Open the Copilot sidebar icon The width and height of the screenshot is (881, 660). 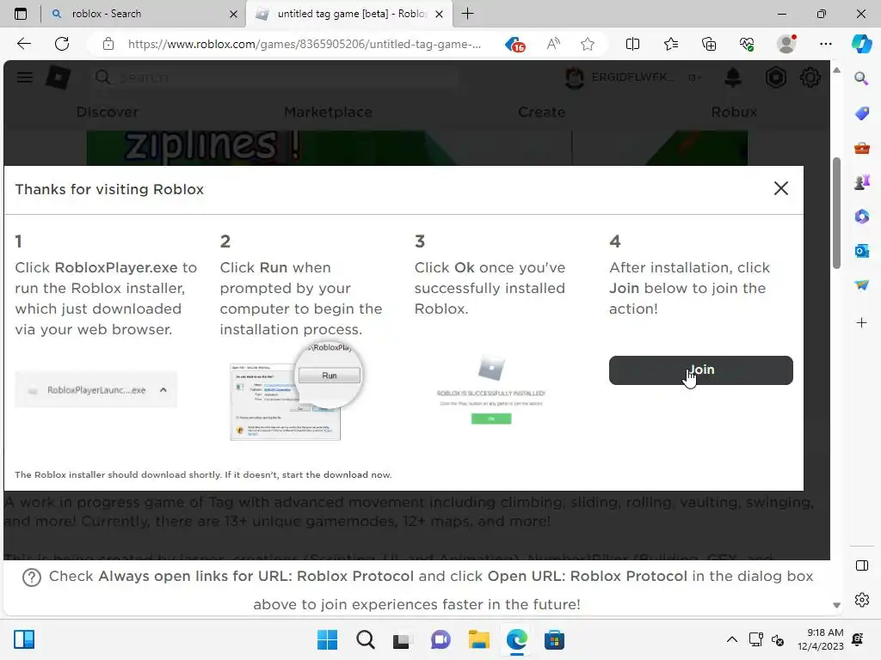pos(861,44)
